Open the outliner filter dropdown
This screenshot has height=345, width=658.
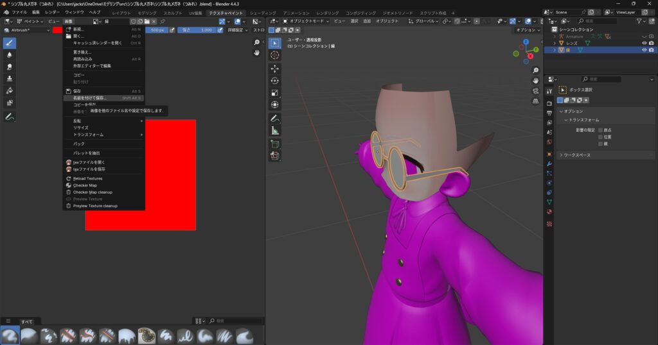(x=641, y=21)
